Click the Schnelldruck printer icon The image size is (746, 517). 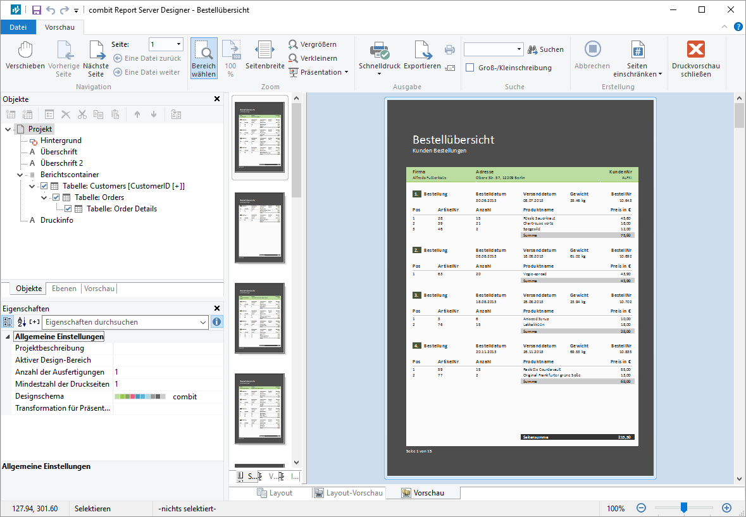(x=379, y=51)
